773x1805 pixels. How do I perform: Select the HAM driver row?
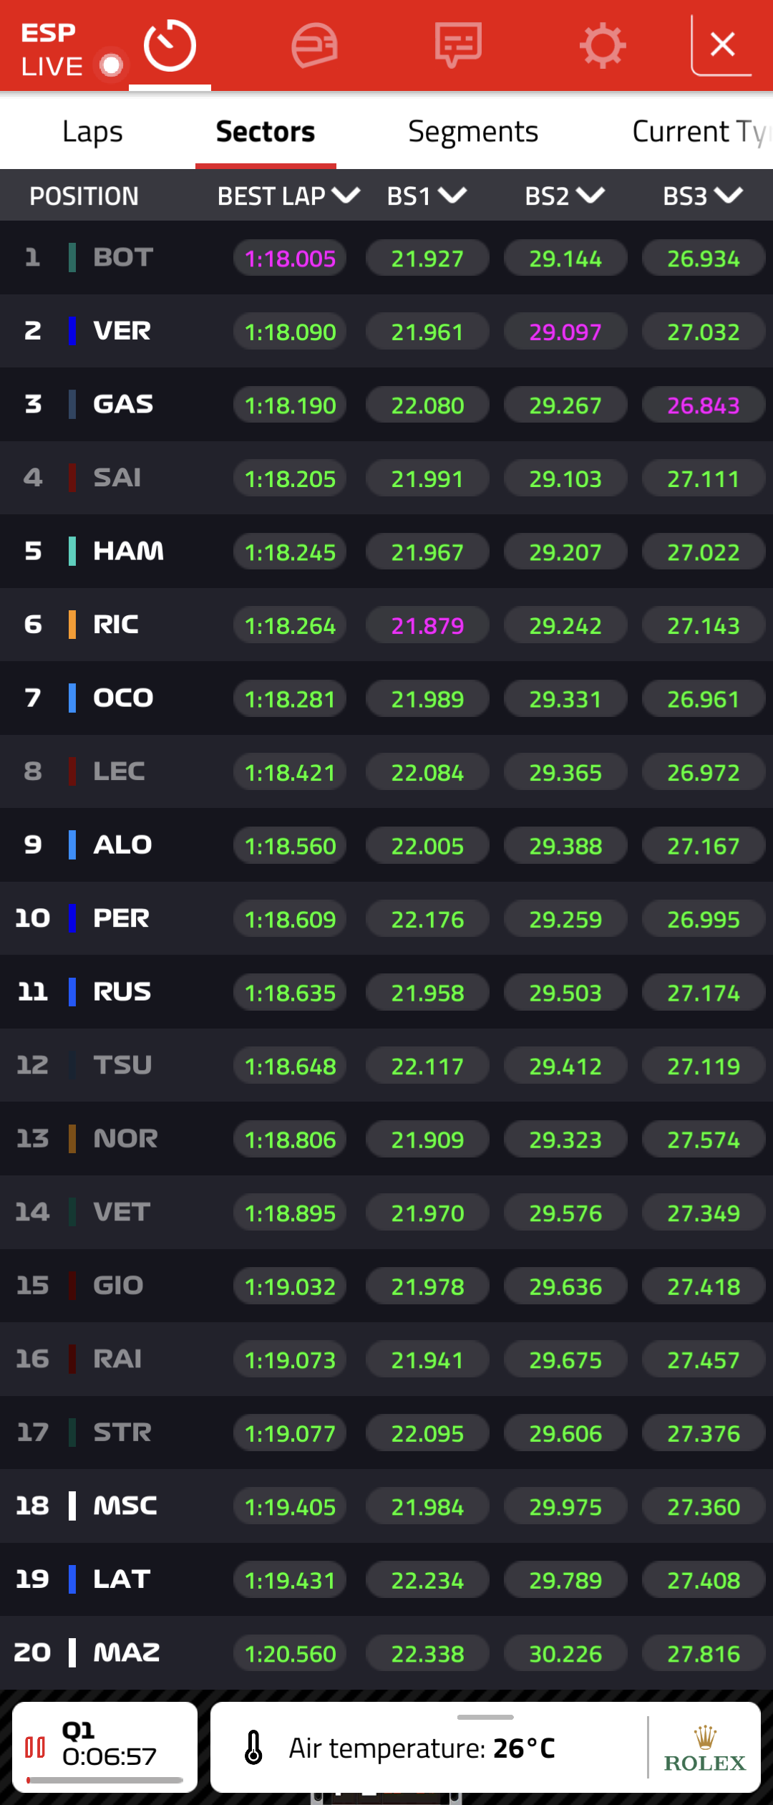point(386,552)
